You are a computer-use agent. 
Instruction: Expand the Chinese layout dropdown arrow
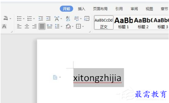point(61,19)
